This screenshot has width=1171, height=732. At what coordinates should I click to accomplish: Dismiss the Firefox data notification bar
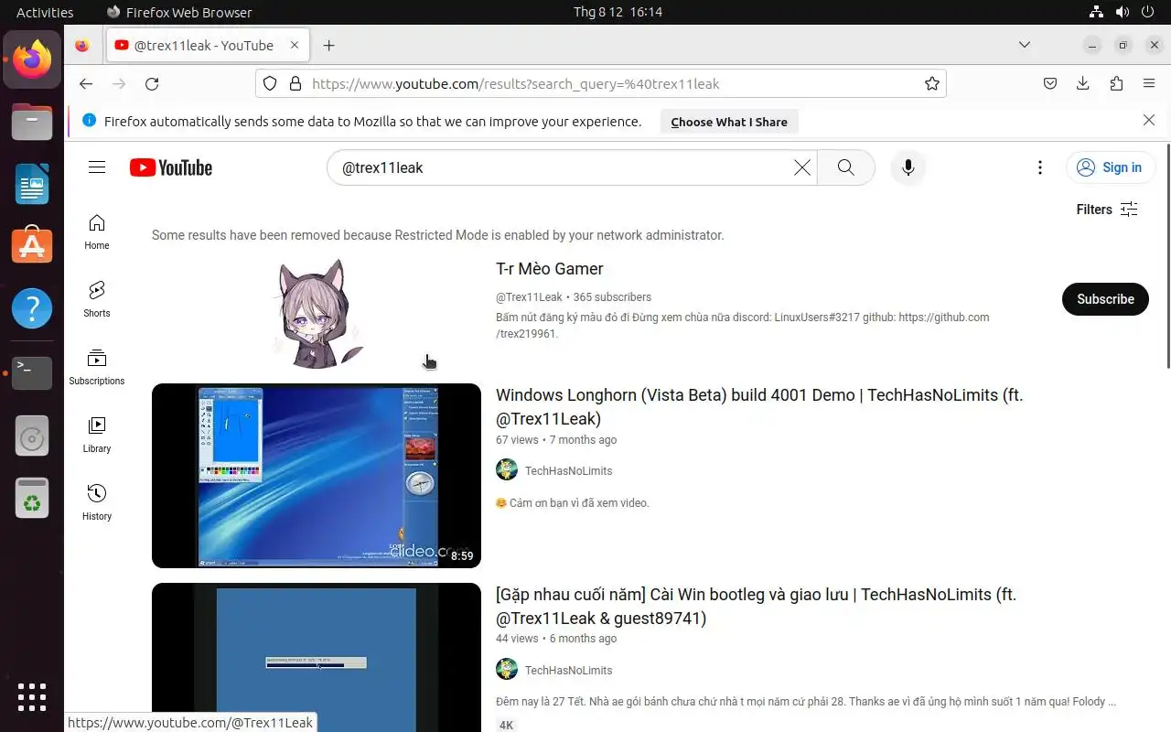coord(1149,121)
